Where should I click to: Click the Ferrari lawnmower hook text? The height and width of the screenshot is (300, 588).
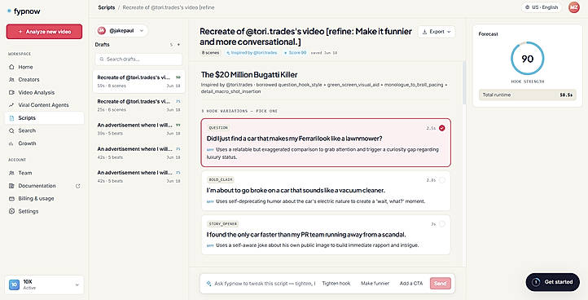tap(294, 139)
